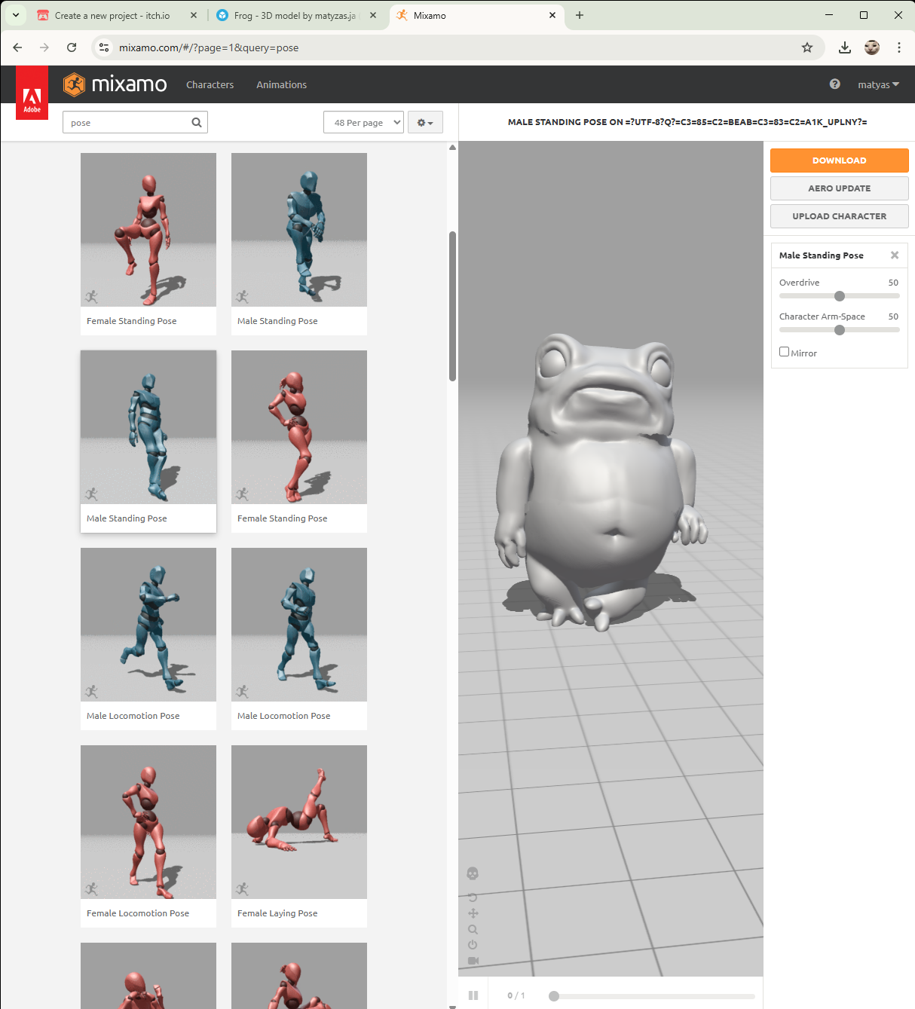Select the highlighted Male Standing Pose card

pos(148,442)
